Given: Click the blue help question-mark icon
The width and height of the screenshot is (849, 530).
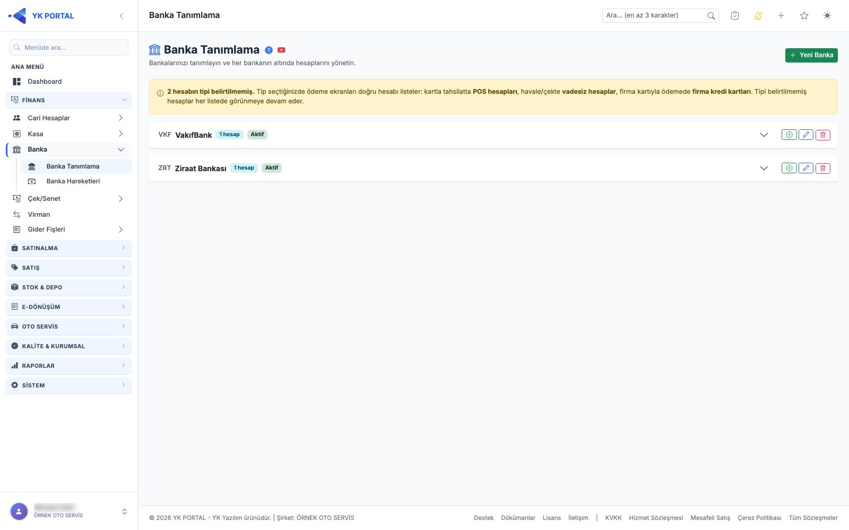Looking at the screenshot, I should pyautogui.click(x=269, y=50).
